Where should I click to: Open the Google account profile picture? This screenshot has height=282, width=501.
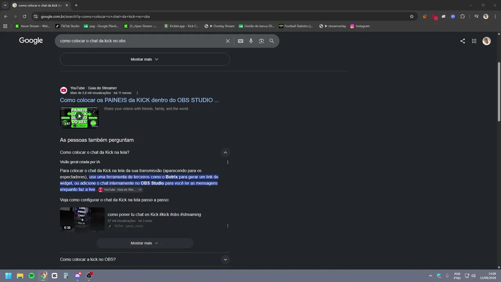(x=487, y=41)
